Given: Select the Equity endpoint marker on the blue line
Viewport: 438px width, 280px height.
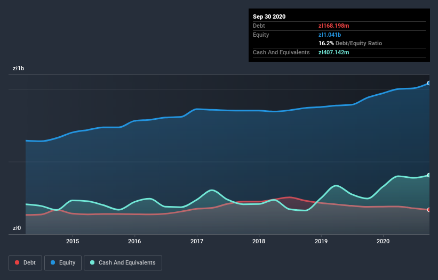Looking at the screenshot, I should [429, 83].
